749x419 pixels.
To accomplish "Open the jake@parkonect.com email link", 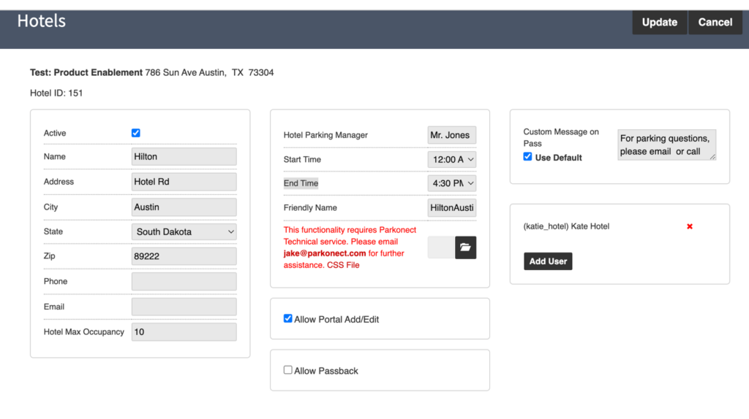I will [x=325, y=253].
